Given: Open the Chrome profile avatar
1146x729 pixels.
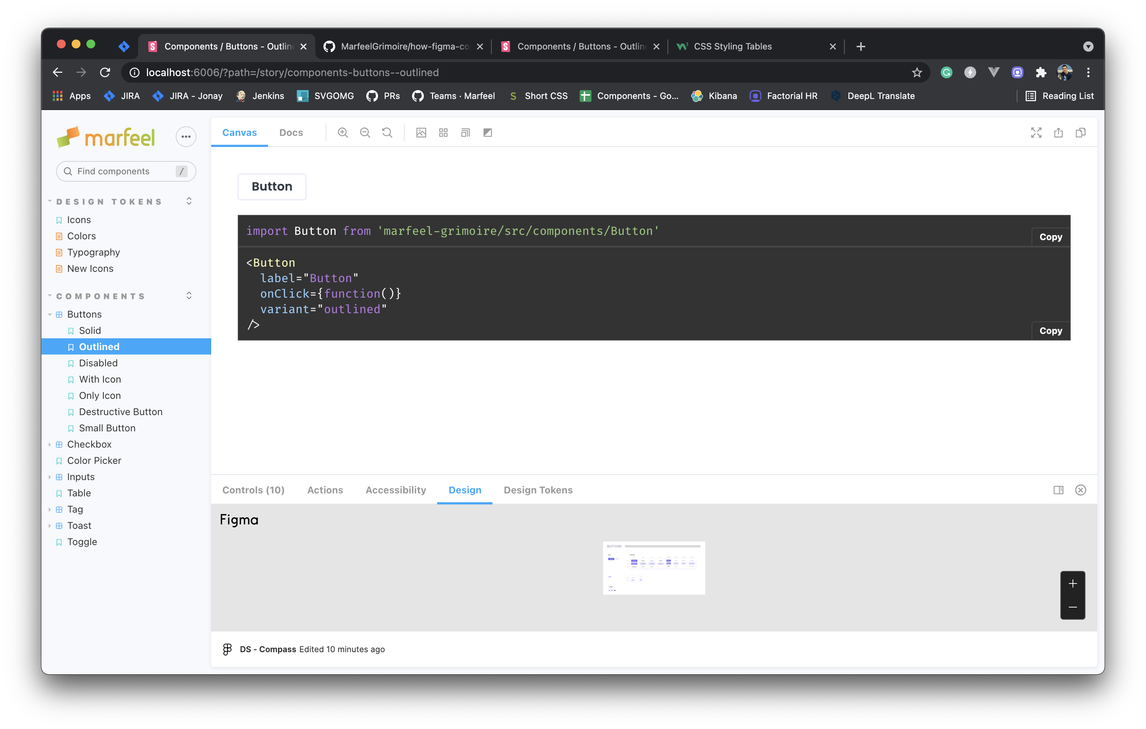Looking at the screenshot, I should 1065,72.
